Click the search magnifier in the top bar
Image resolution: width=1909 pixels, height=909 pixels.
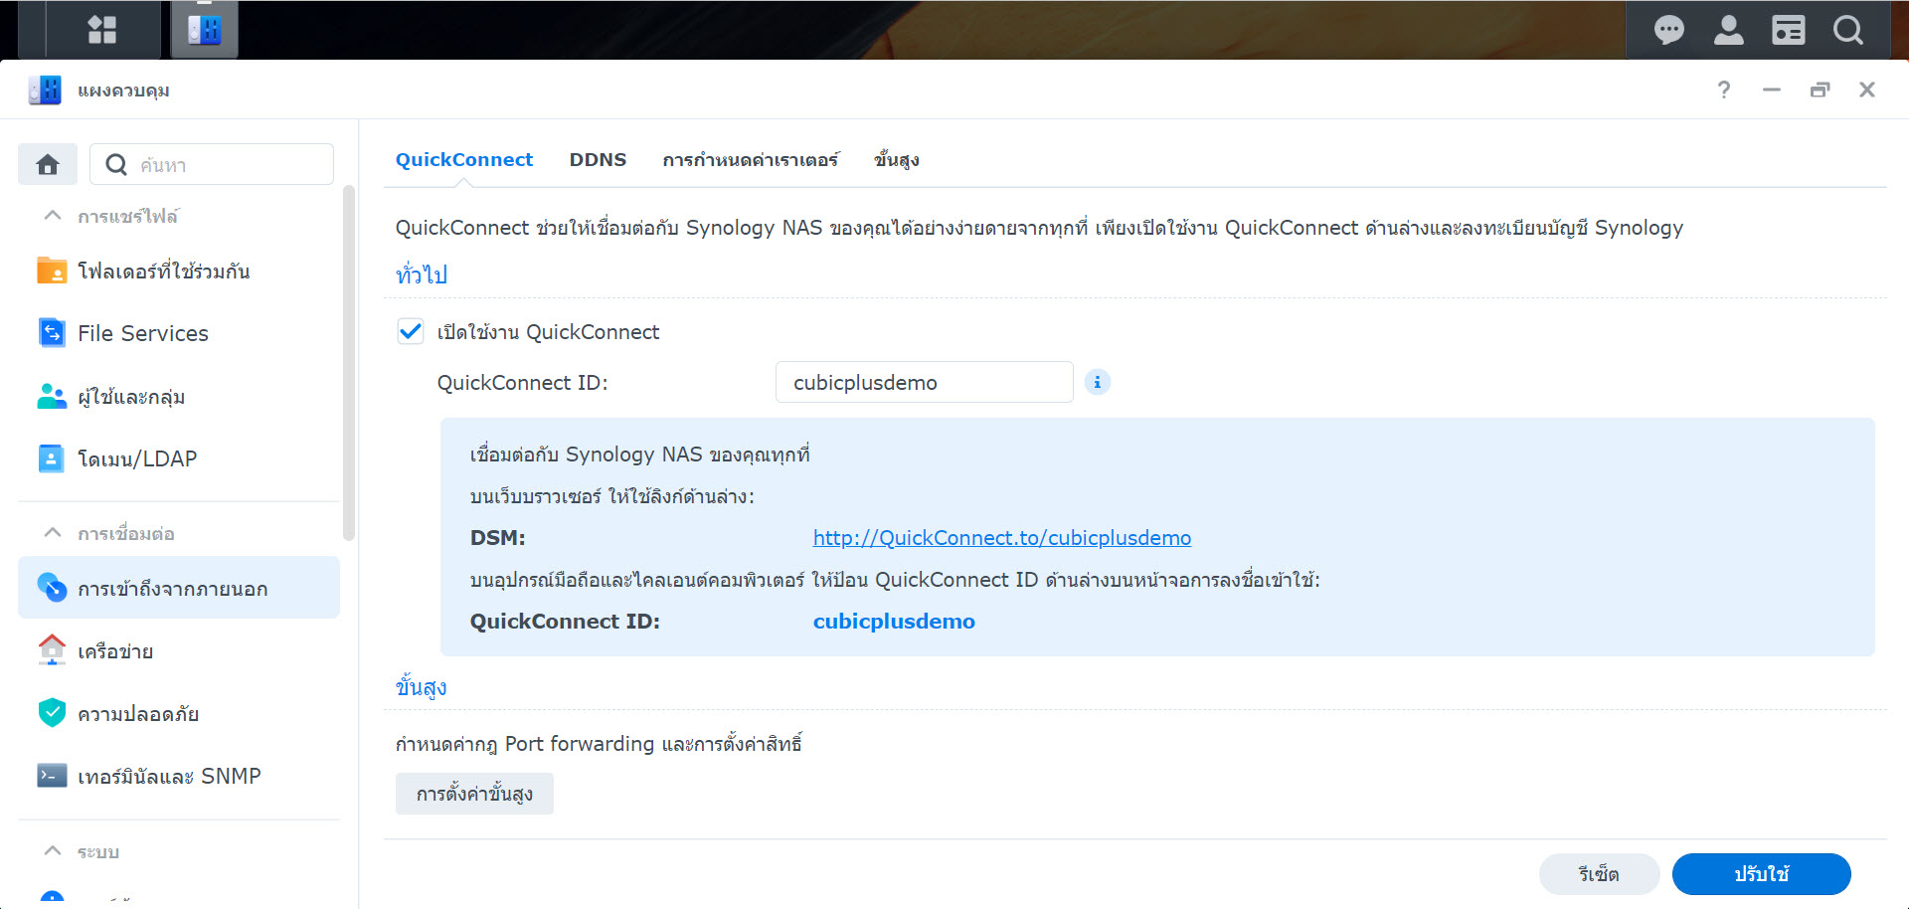1847,29
